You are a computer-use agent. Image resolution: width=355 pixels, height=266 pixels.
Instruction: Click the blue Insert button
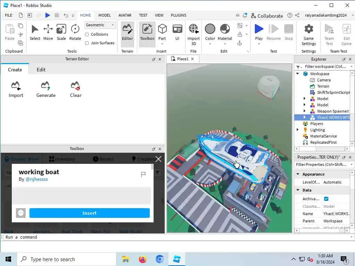(x=89, y=213)
